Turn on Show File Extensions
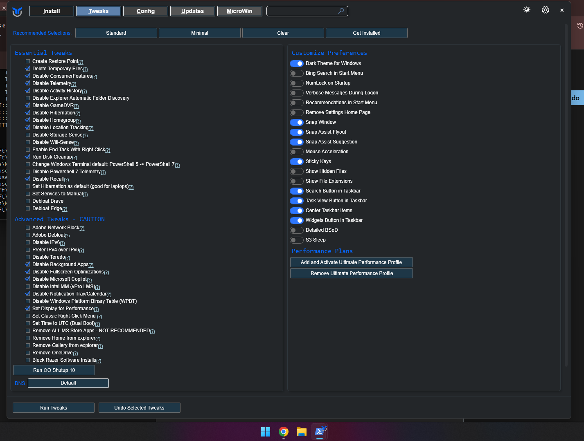 (x=297, y=181)
